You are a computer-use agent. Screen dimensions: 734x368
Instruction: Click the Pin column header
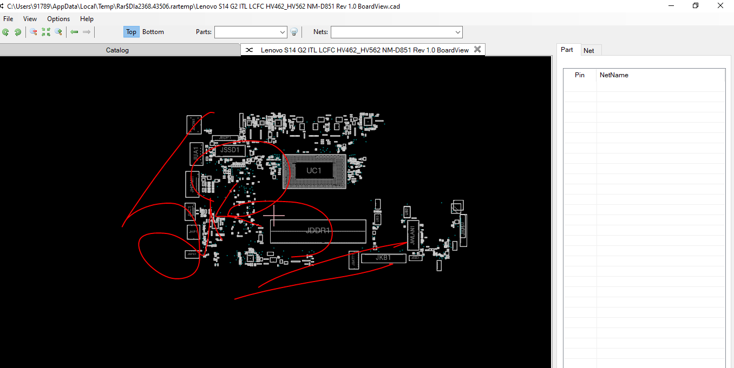(x=580, y=75)
